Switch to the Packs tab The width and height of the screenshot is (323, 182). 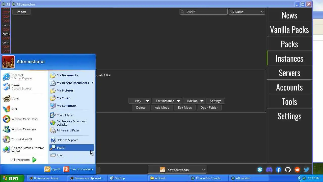pos(289,44)
